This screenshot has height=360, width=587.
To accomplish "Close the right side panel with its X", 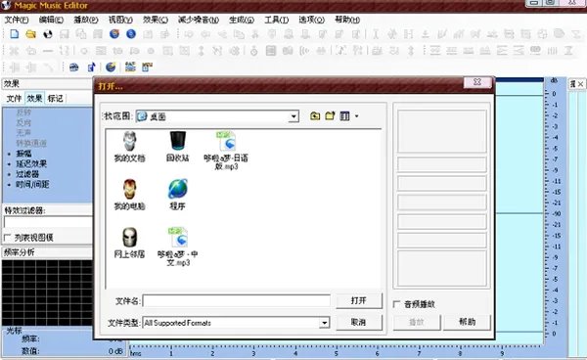I will [x=580, y=84].
